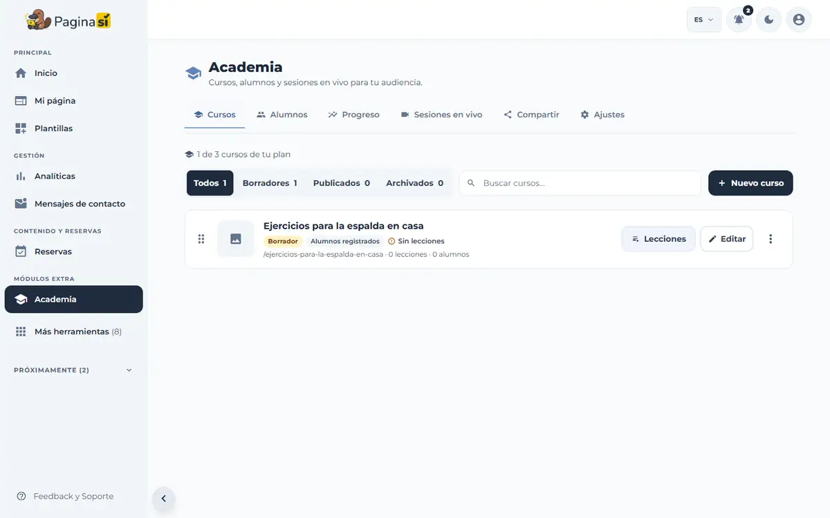Click the Borrador badge
The image size is (830, 518).
283,241
